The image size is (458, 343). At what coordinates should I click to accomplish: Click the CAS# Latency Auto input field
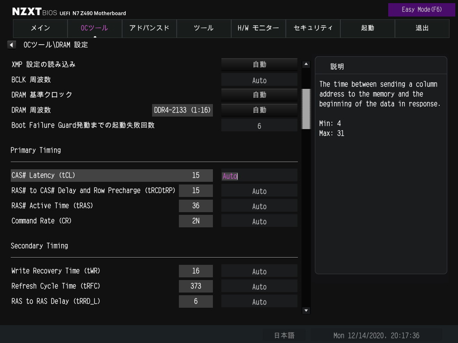259,176
